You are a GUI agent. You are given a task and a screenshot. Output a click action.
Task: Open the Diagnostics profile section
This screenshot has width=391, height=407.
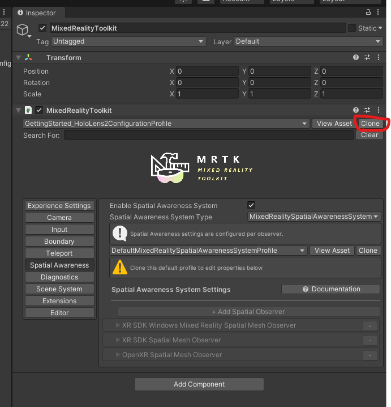[x=59, y=277]
